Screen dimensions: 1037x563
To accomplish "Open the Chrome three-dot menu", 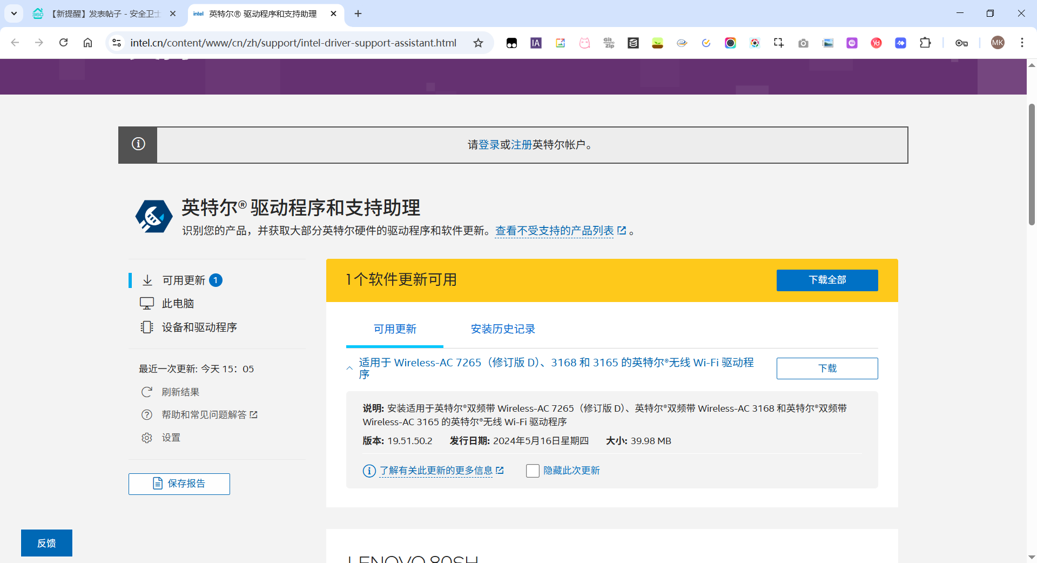I will [x=1022, y=43].
